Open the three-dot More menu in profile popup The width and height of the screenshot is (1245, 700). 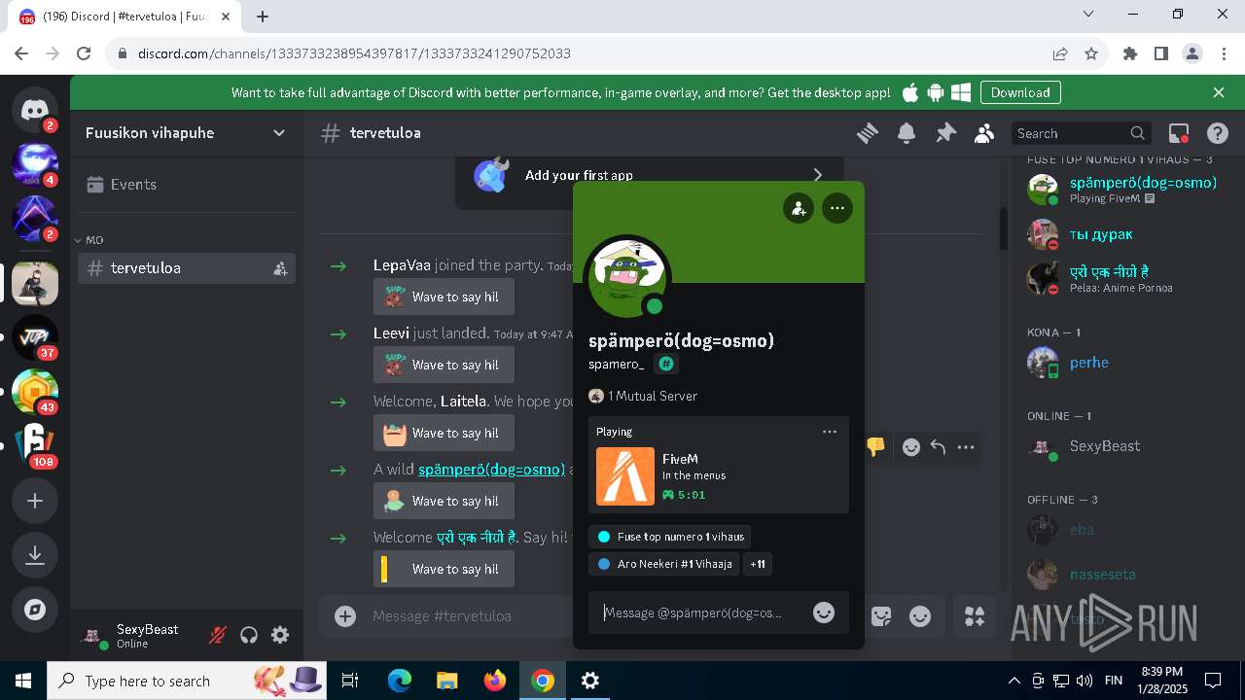click(837, 208)
